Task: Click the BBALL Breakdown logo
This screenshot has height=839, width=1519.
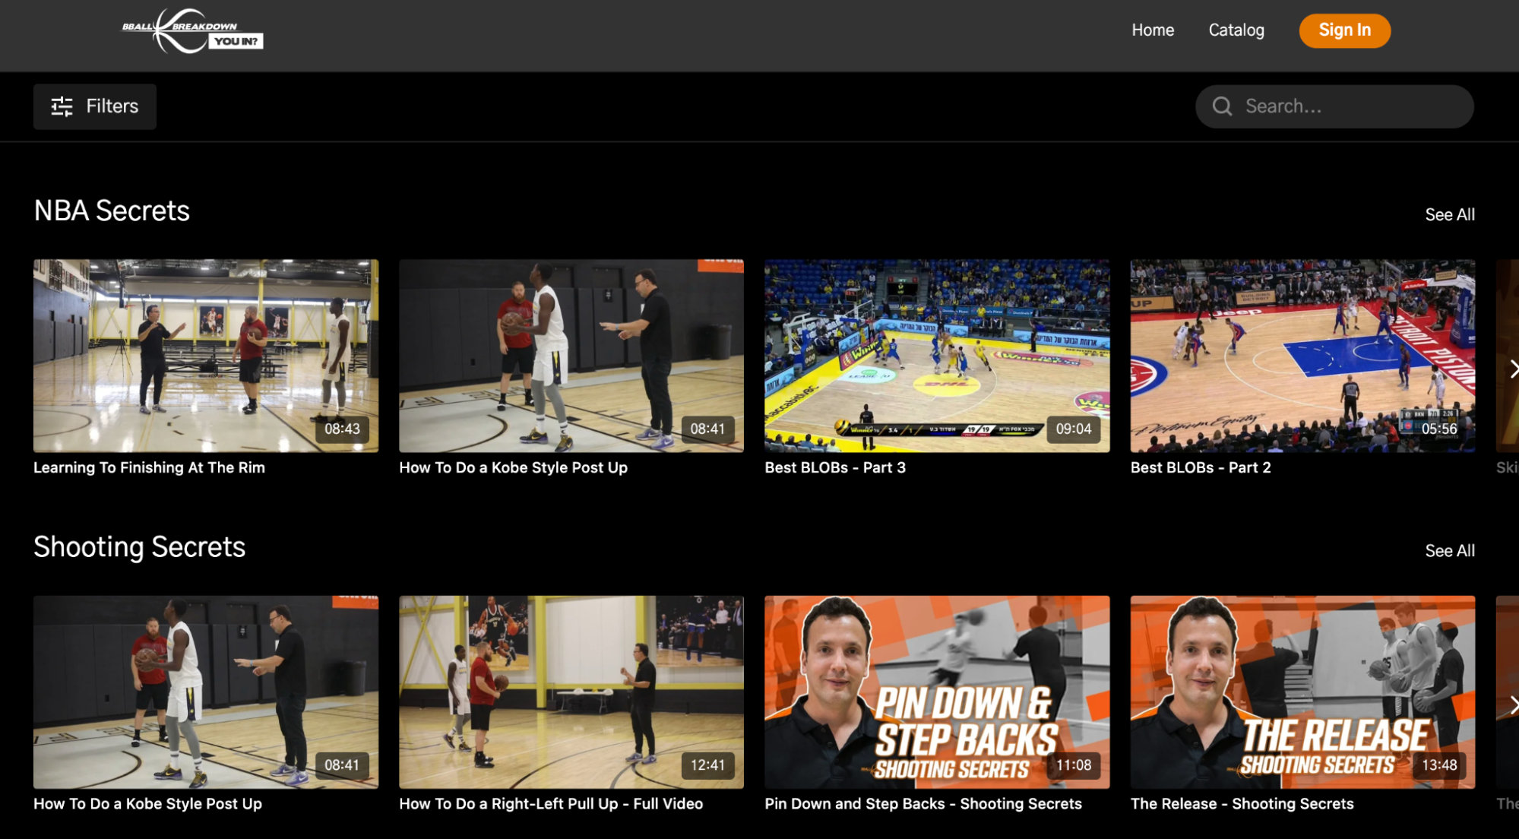Action: 191,30
